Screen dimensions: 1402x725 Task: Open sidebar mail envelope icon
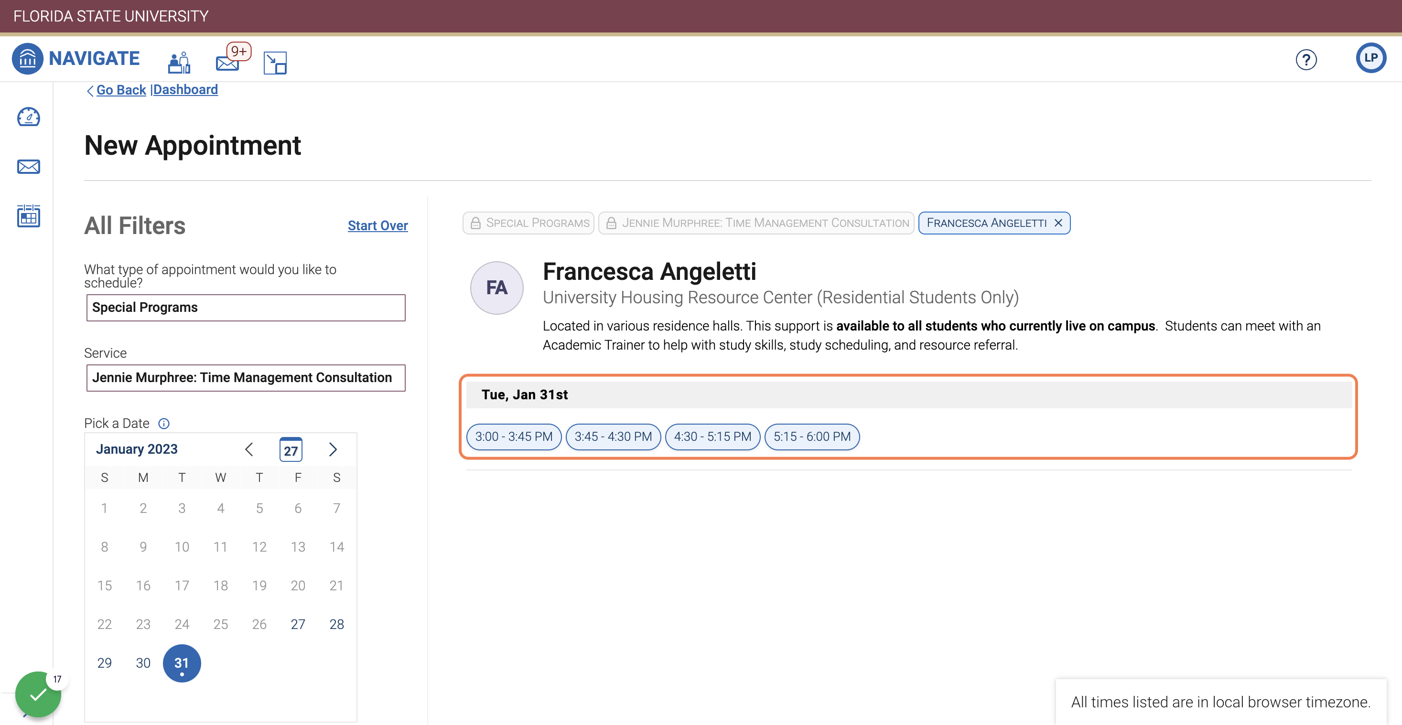[28, 166]
